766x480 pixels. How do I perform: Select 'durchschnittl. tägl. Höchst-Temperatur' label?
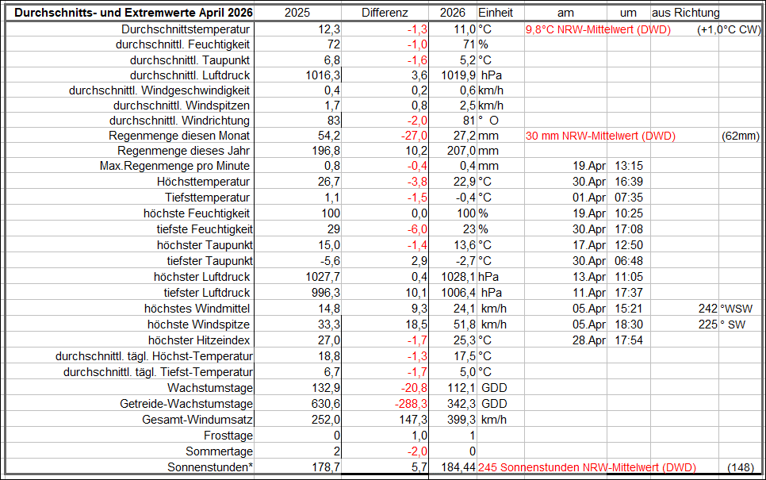coord(154,356)
